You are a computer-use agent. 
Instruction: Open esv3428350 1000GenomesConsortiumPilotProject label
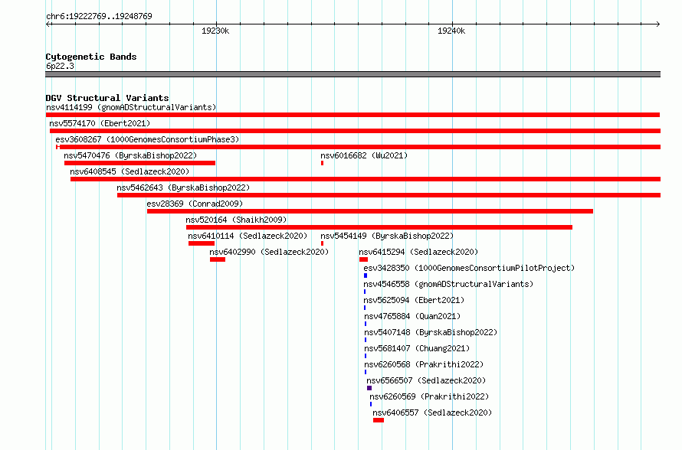(469, 268)
